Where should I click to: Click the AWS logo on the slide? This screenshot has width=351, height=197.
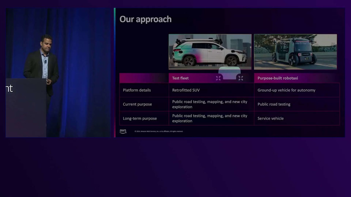[123, 131]
